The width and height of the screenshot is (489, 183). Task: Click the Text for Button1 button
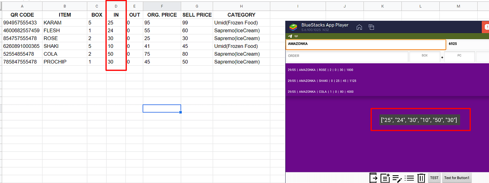457,178
